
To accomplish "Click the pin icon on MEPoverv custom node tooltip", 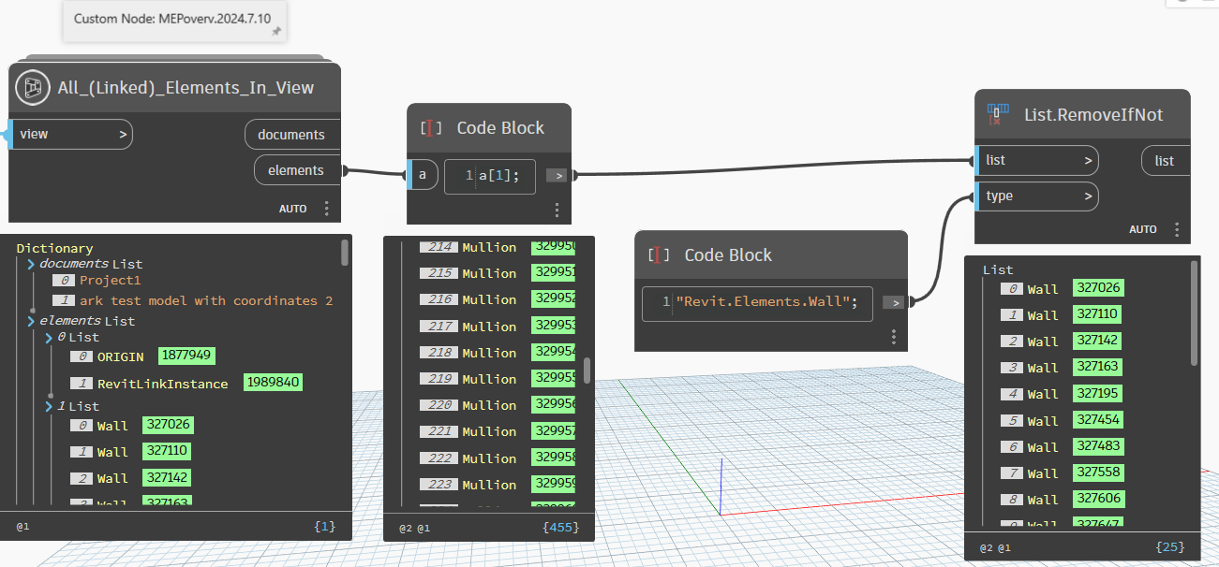I will pyautogui.click(x=276, y=31).
